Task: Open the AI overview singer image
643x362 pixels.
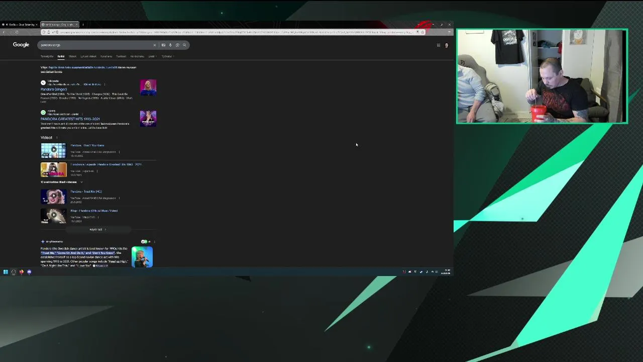Action: pos(142,257)
